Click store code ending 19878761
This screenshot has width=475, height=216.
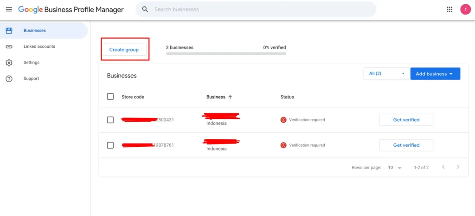coord(148,145)
